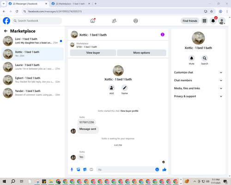Search in conversation using magnifier icon
Screen dimensions: 231x185
tap(205, 58)
